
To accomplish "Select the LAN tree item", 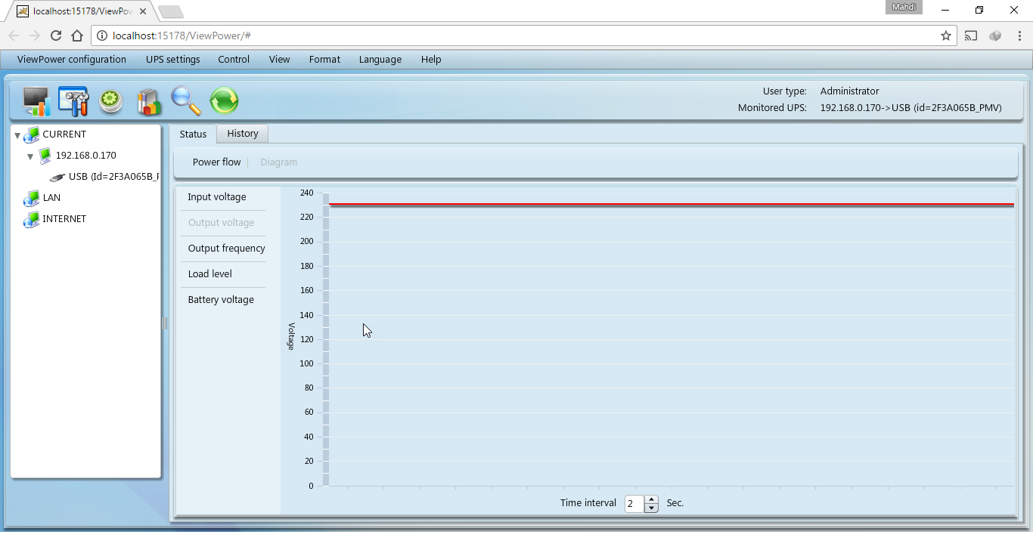I will coord(51,198).
